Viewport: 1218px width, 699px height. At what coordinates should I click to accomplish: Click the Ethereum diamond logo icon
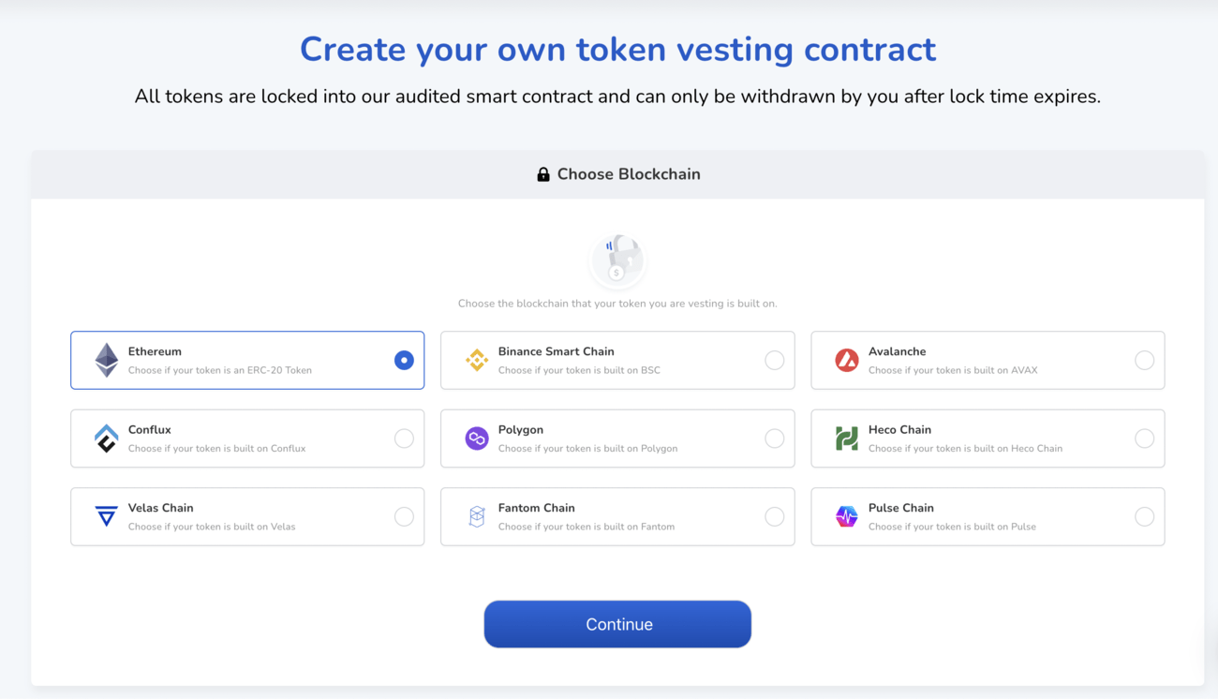tap(107, 360)
